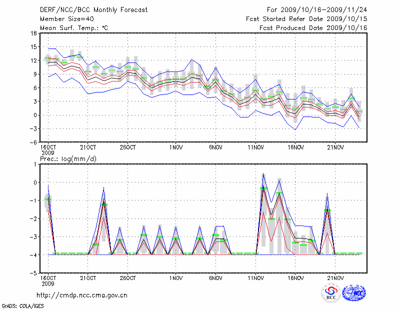Click 26OCT label under the temperature chart

point(128,147)
